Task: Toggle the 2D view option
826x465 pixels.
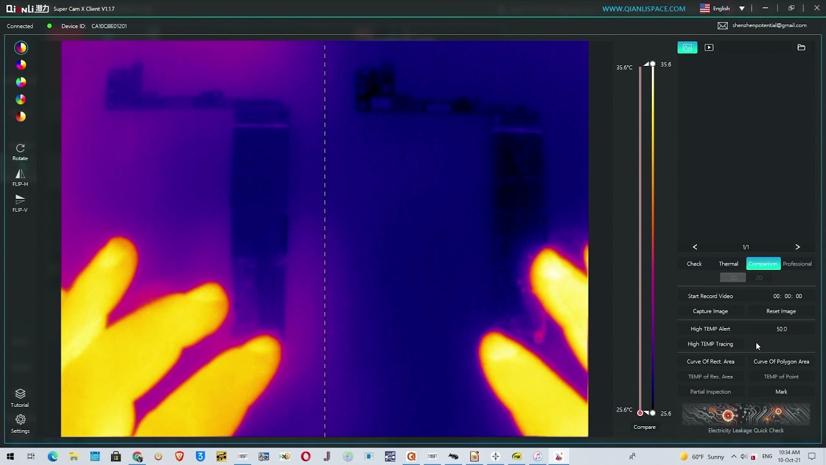Action: (x=759, y=278)
